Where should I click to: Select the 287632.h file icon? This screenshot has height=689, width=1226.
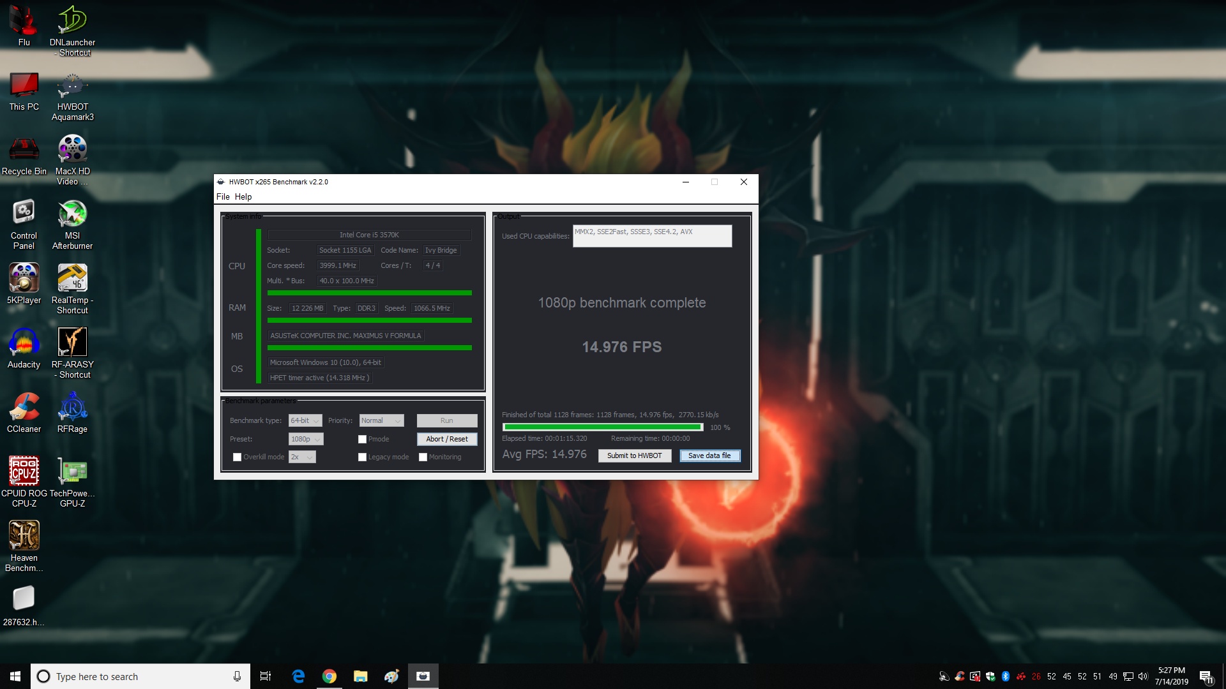coord(24,606)
